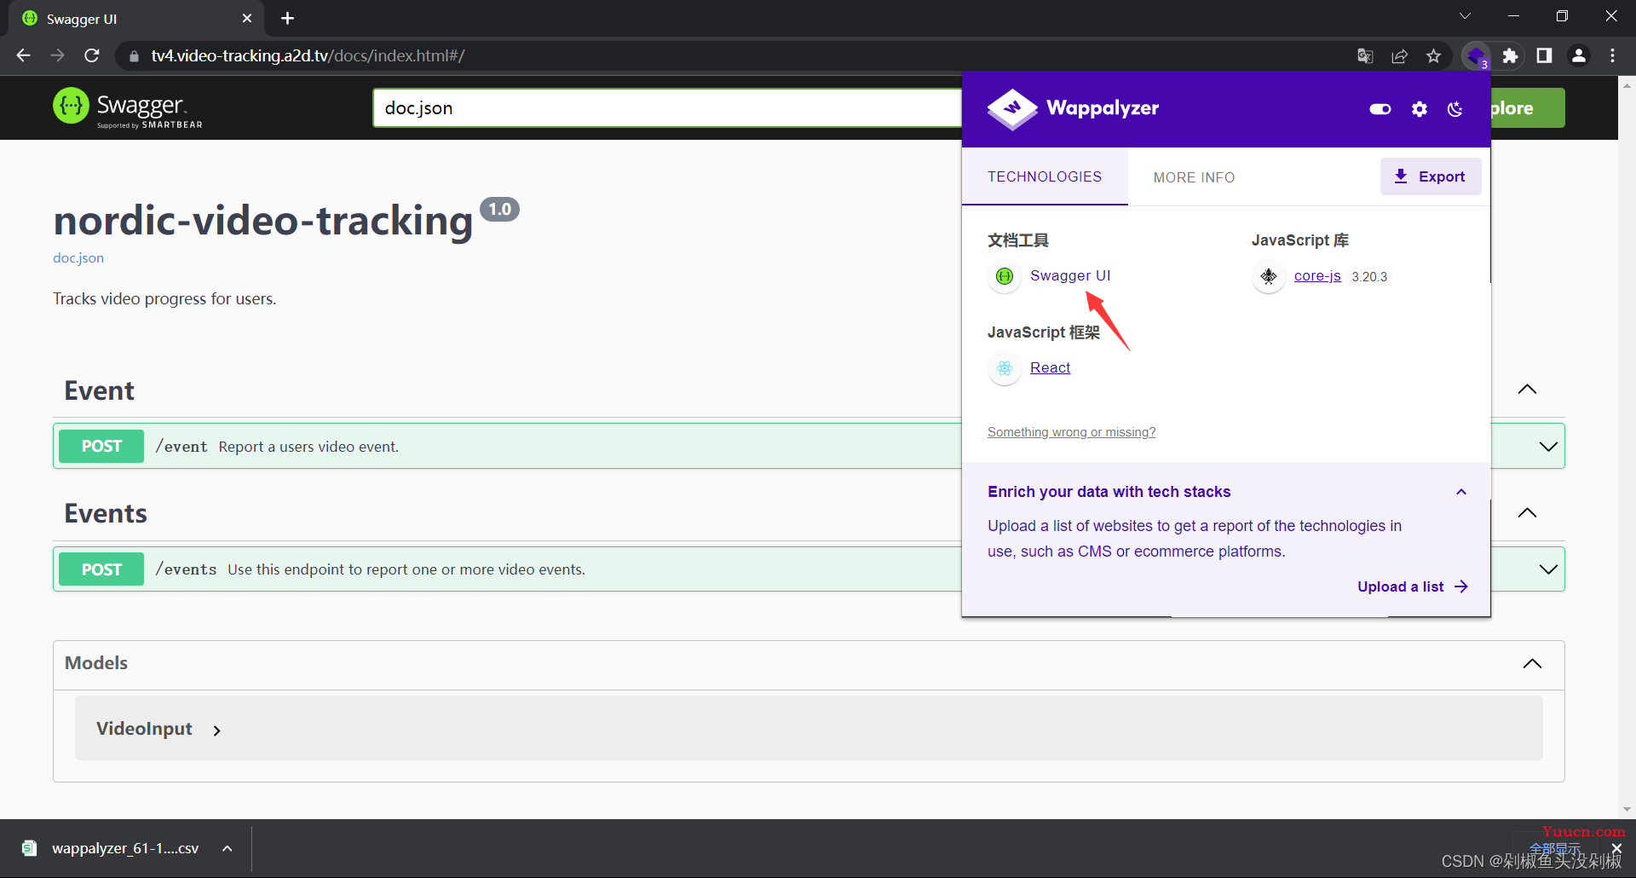1636x878 pixels.
Task: Expand the POST /events operation arrow
Action: (x=1548, y=569)
